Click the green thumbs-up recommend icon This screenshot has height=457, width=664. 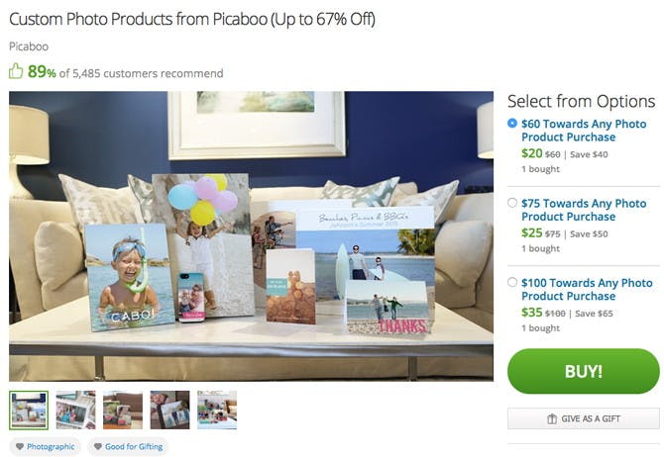16,71
